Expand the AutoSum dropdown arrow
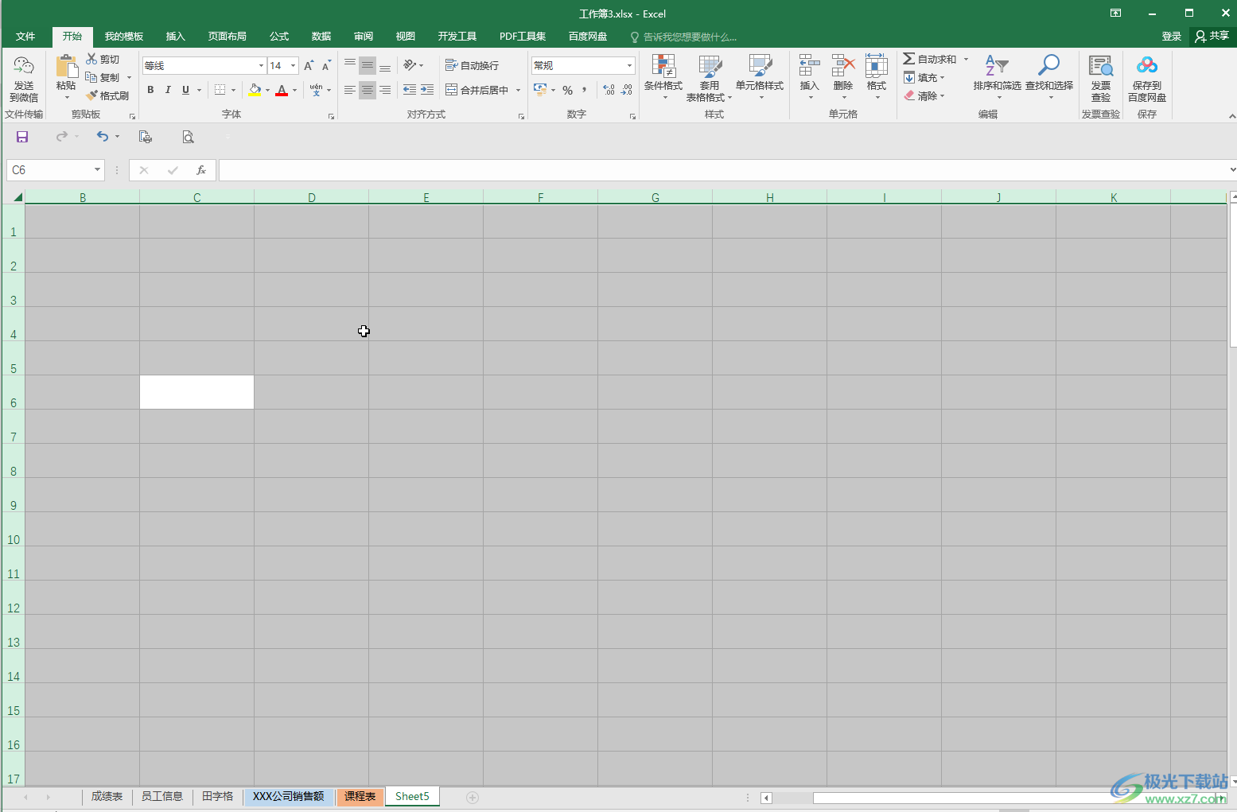 pos(966,60)
